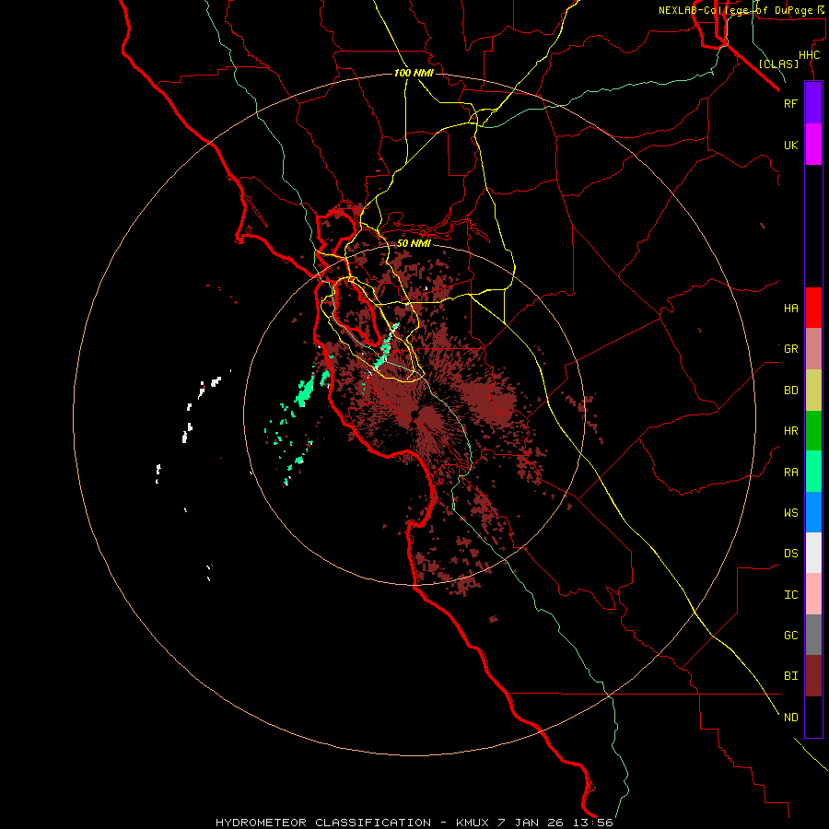Select the GC legend label
829x829 pixels.
tap(790, 635)
